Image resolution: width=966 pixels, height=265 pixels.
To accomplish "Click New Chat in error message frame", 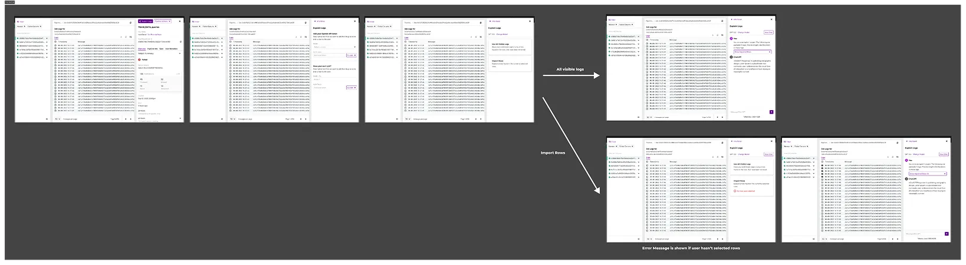I will click(768, 154).
